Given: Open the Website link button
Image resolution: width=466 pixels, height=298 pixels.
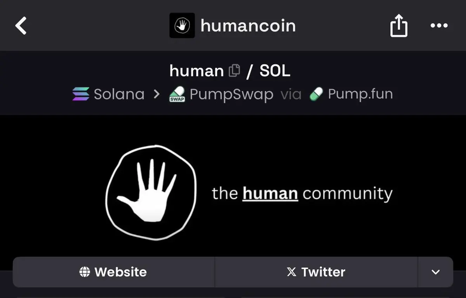Looking at the screenshot, I should (113, 272).
